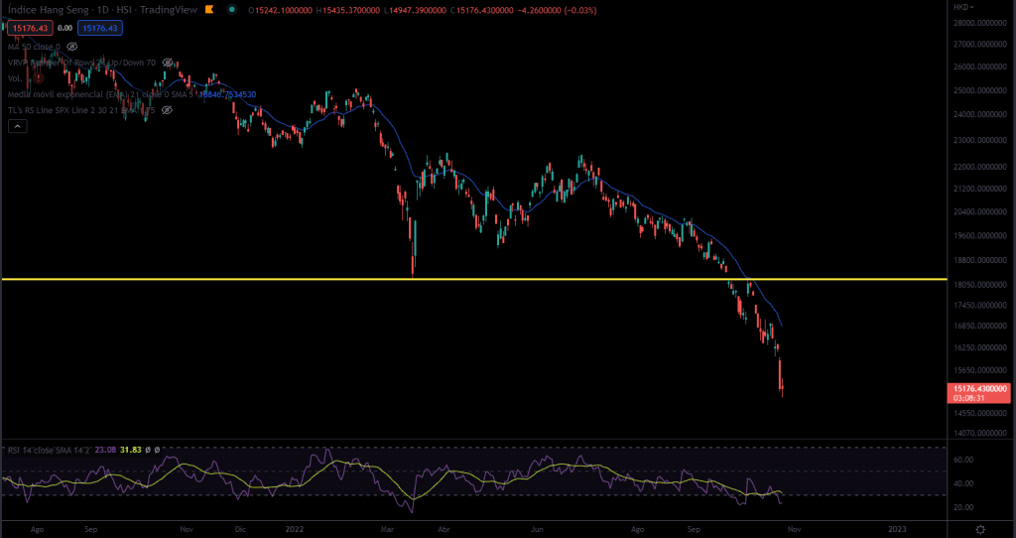Click the TL's RS Line SPX legend text
The image size is (1016, 538).
(81, 110)
